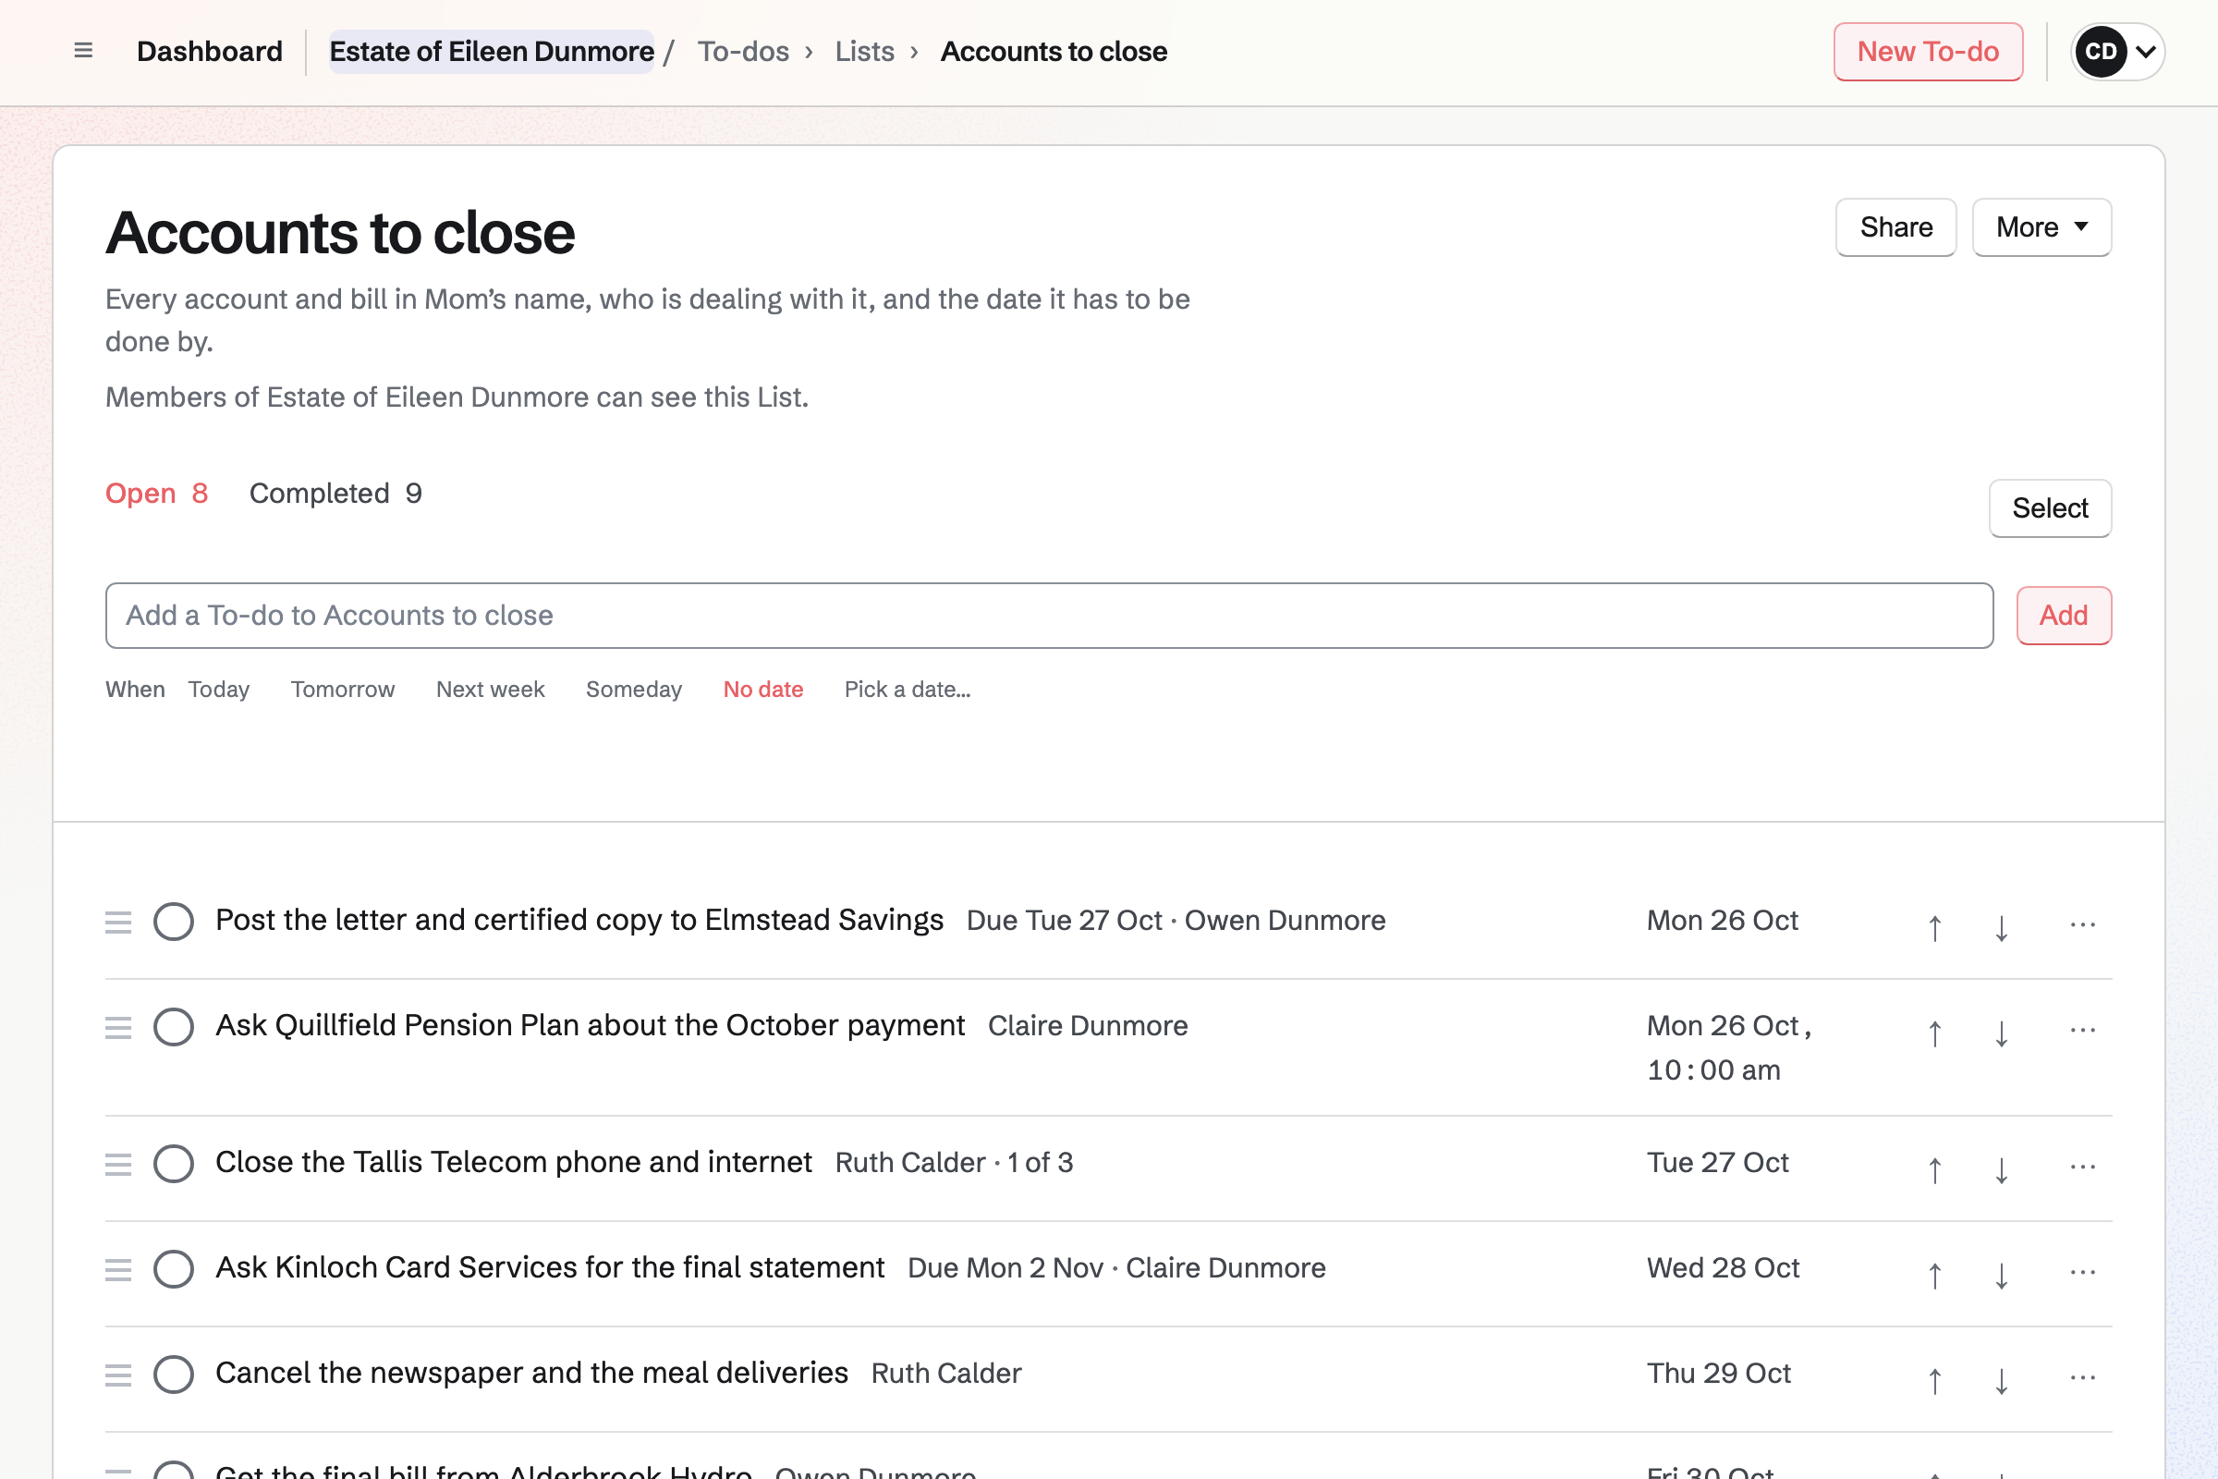This screenshot has height=1479, width=2218.
Task: Focus the Add a To-do input field
Action: coord(1049,616)
